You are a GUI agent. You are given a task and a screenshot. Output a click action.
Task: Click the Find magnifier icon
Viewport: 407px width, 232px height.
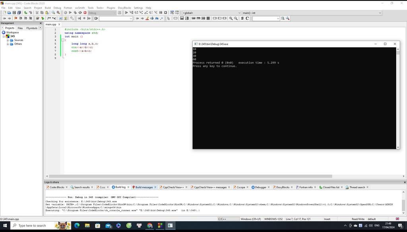click(53, 12)
